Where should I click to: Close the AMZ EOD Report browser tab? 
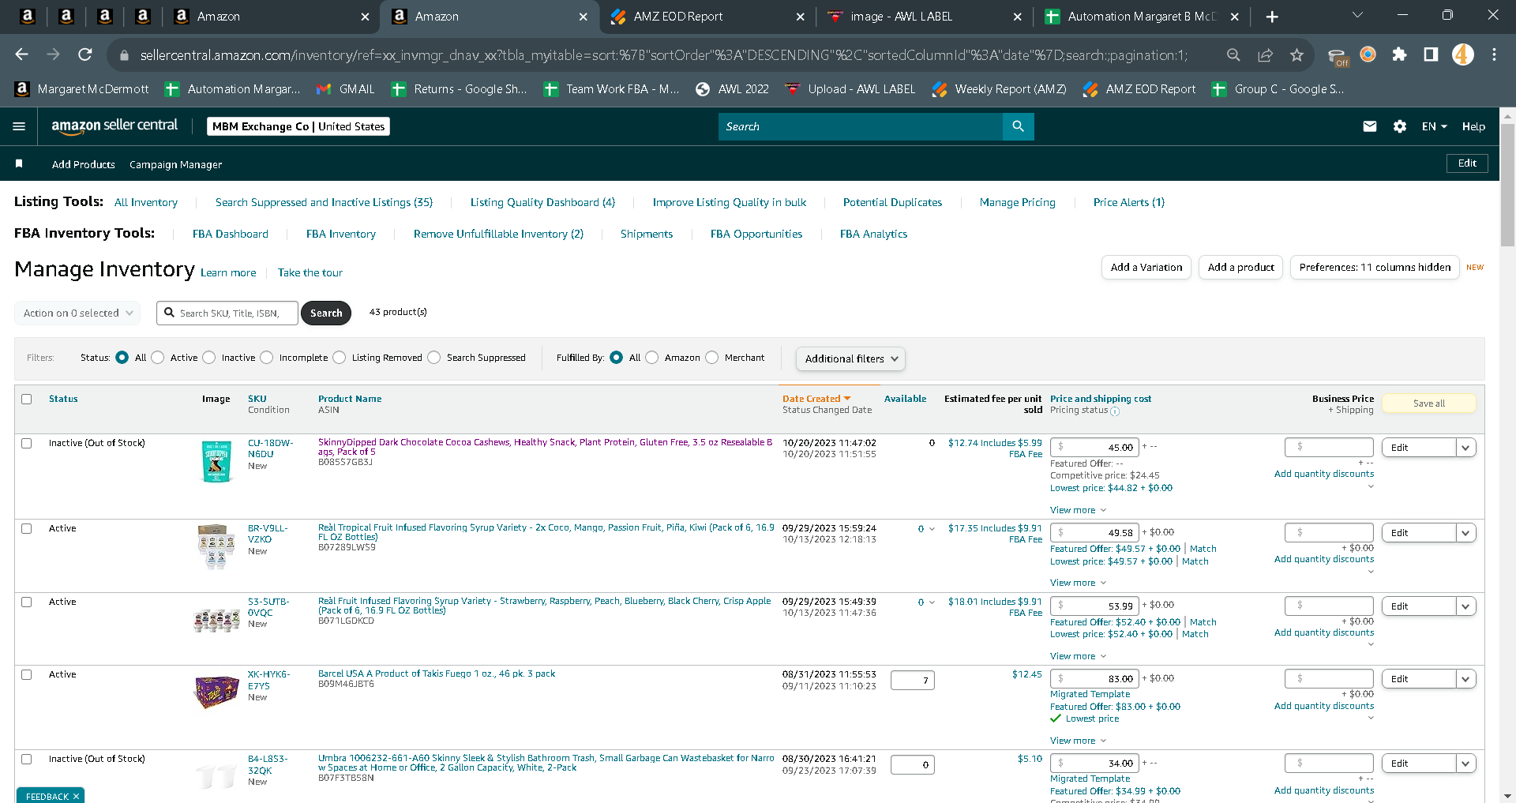click(800, 17)
